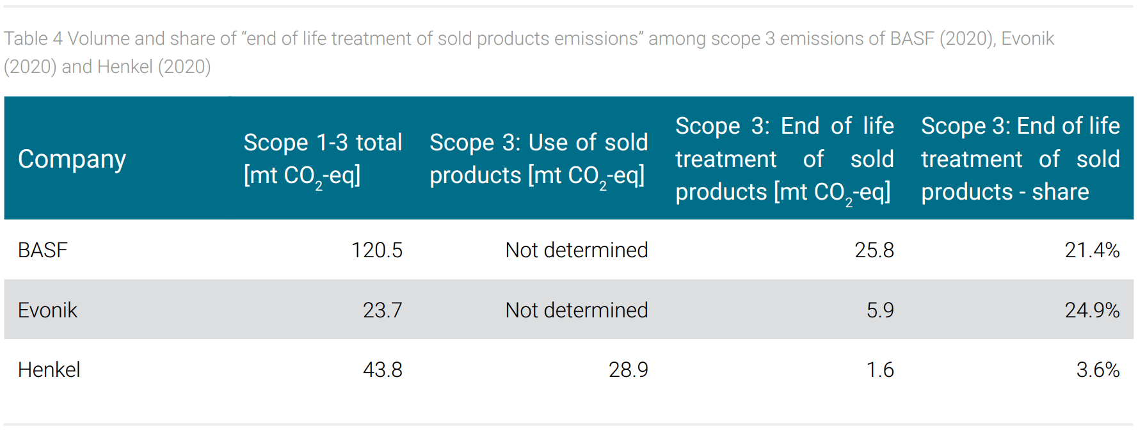
Task: Select the End of life share header
Action: point(1020,159)
